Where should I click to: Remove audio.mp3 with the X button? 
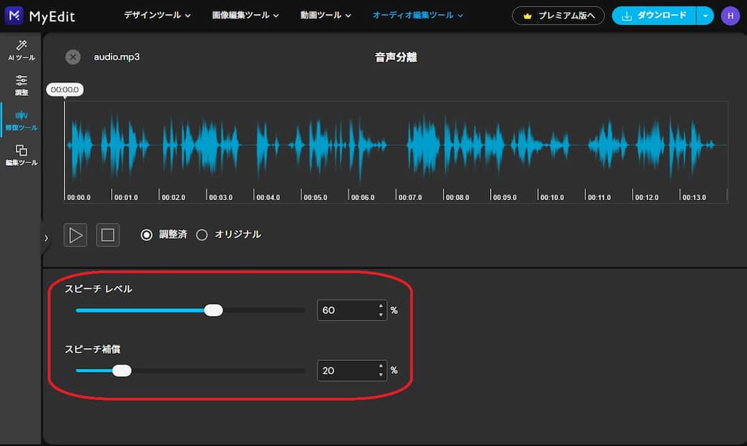[72, 56]
